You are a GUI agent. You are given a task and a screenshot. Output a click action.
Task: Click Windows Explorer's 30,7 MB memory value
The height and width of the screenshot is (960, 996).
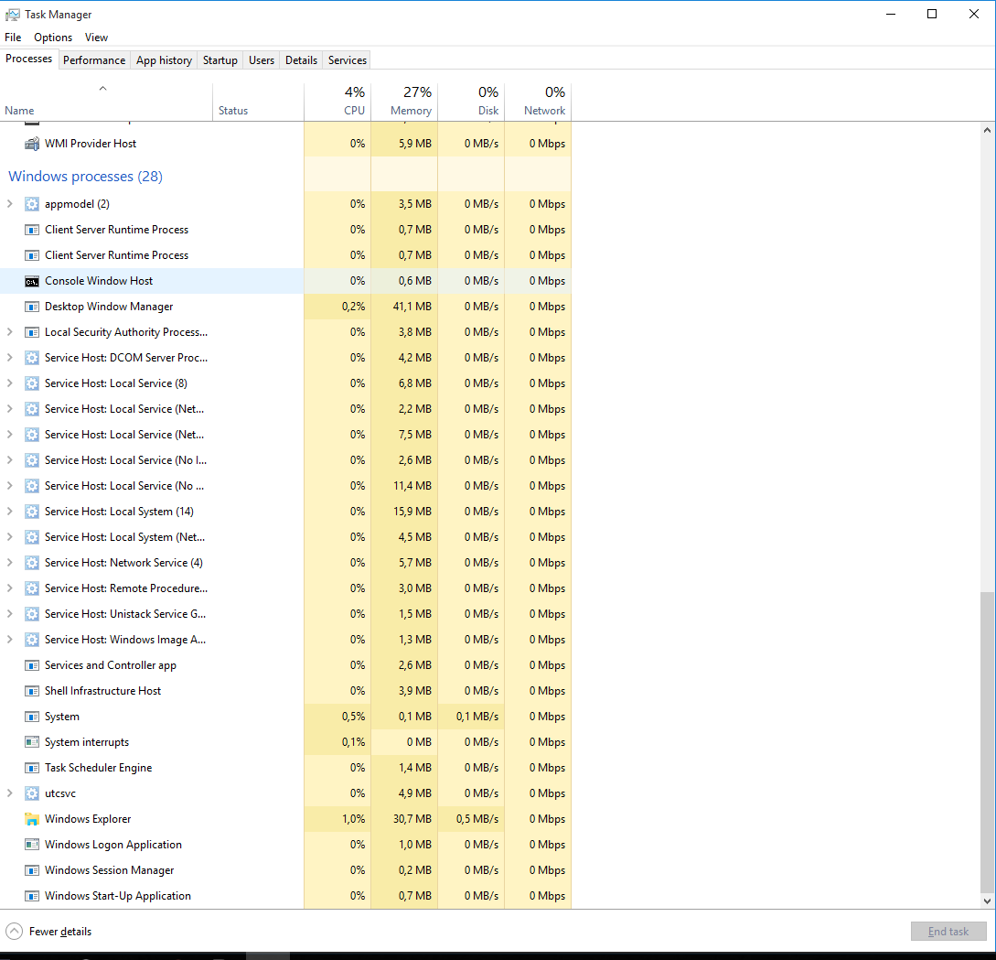click(x=412, y=819)
